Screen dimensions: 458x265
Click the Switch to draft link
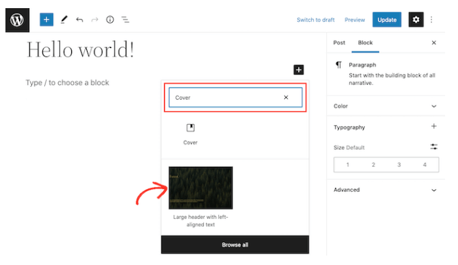(x=315, y=20)
